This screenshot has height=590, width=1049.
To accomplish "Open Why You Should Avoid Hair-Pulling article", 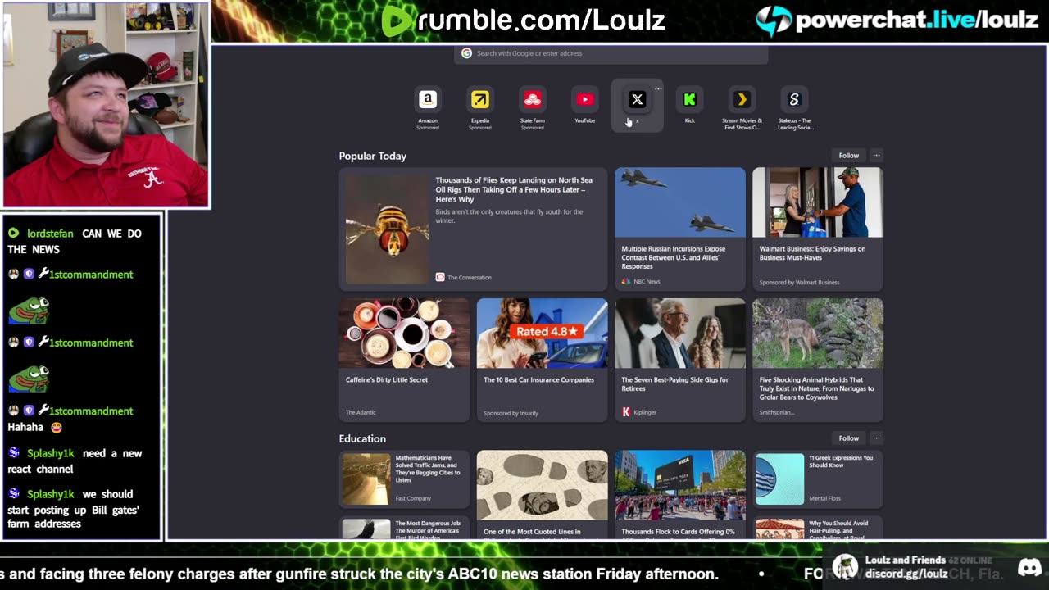I will click(818, 528).
